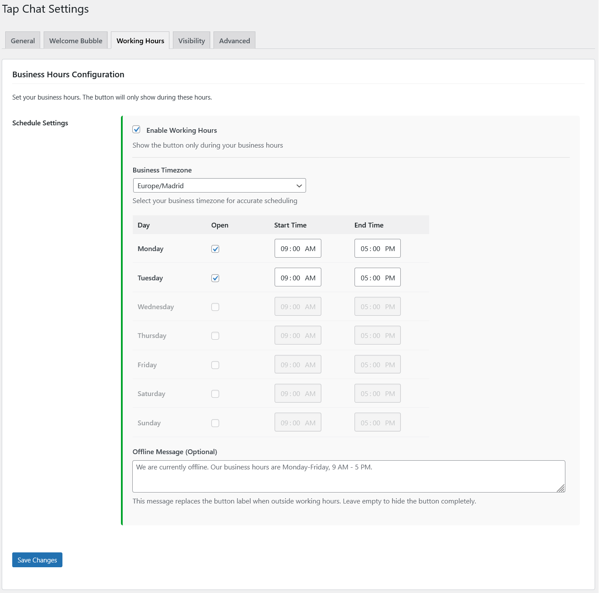Click Monday's start time field

298,248
